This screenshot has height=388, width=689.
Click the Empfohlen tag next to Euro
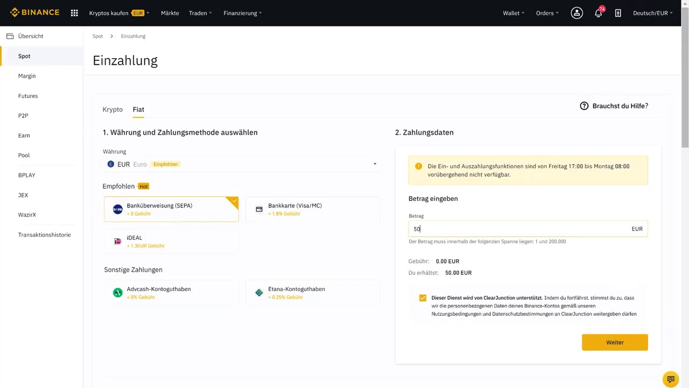tap(165, 164)
